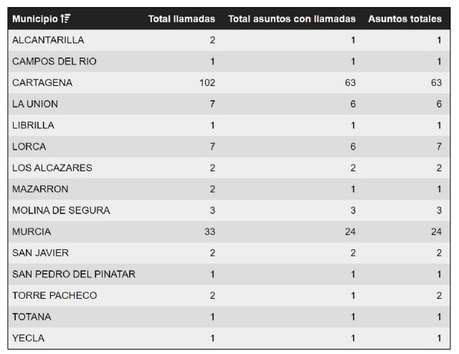Screen dimensions: 459x354
Task: Select the CAMPOS DEL RIO row
Action: [55, 62]
